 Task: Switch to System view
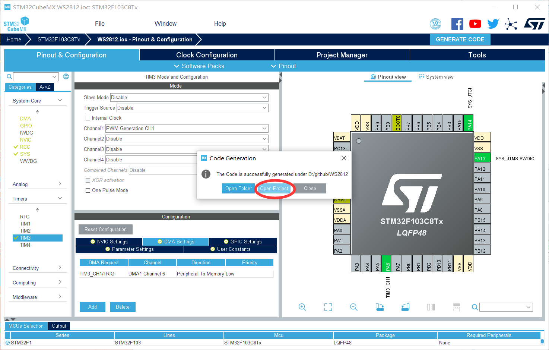point(436,77)
